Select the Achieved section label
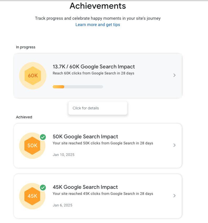This screenshot has width=208, height=223. click(x=24, y=117)
